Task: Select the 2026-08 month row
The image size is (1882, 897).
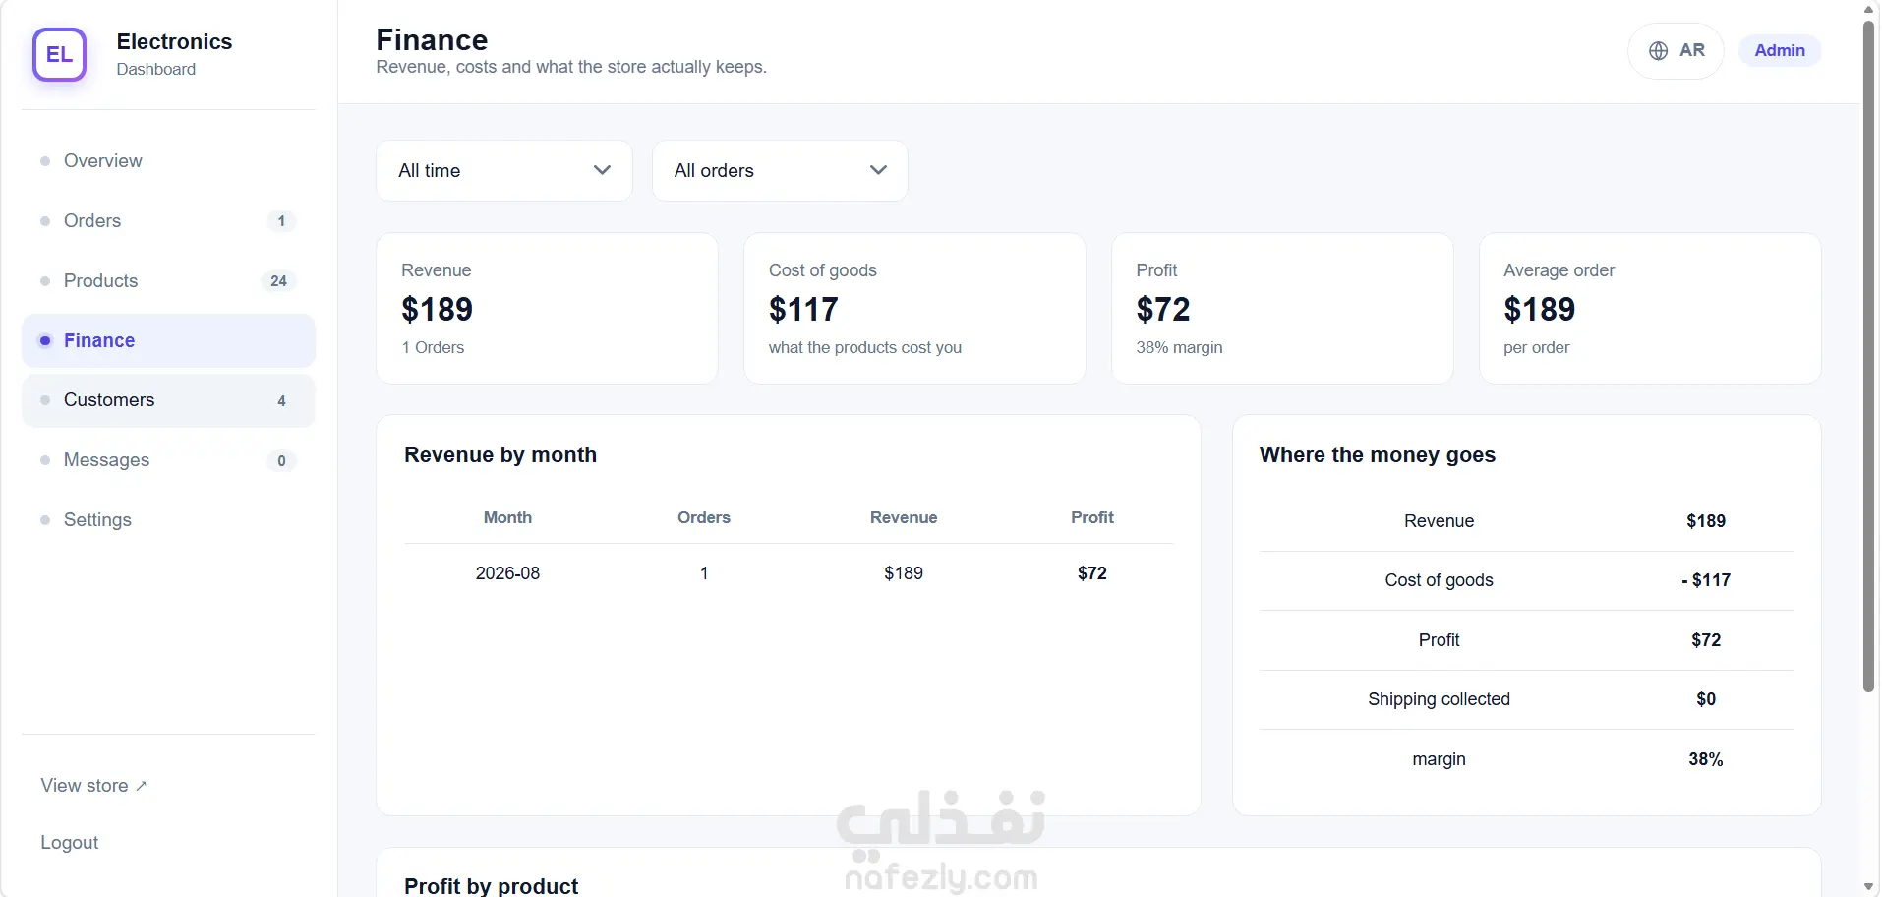Action: click(789, 573)
